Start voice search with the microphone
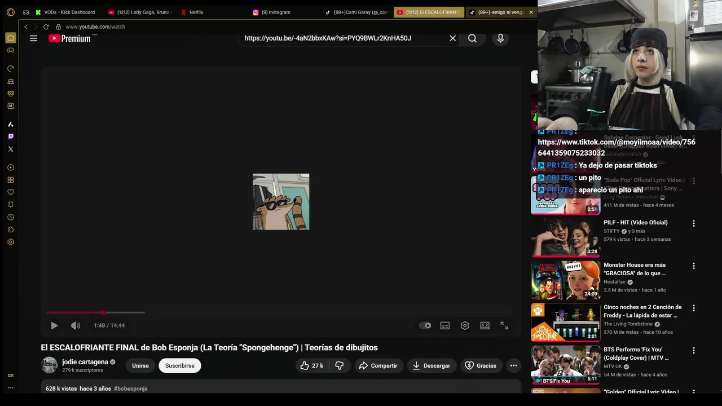The image size is (722, 406). [x=500, y=38]
